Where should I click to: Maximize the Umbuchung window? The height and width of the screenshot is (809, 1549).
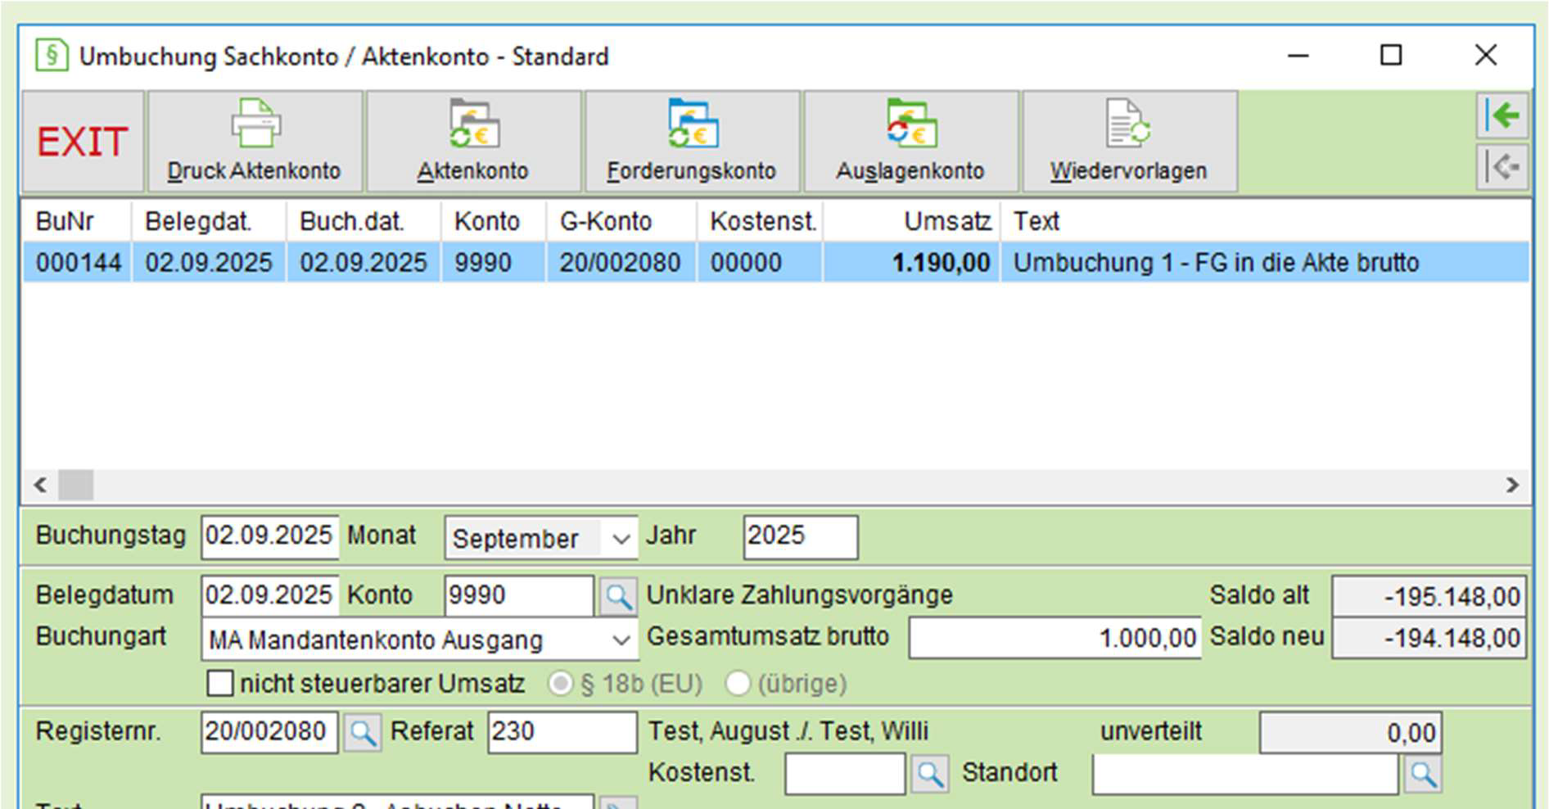coord(1391,56)
